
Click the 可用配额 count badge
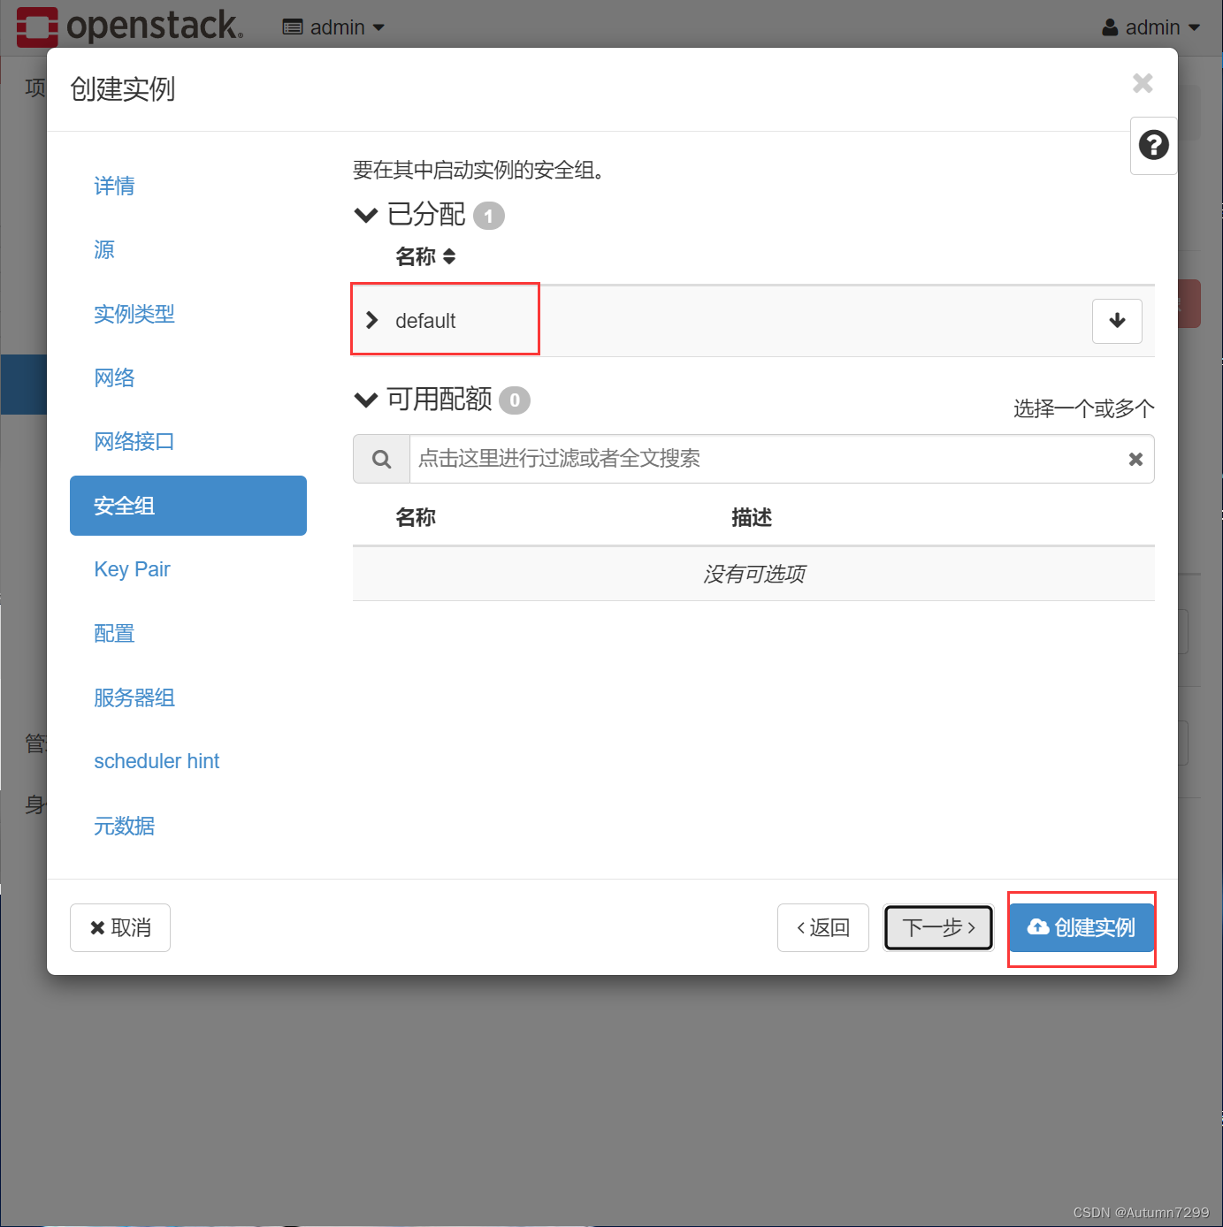[515, 400]
